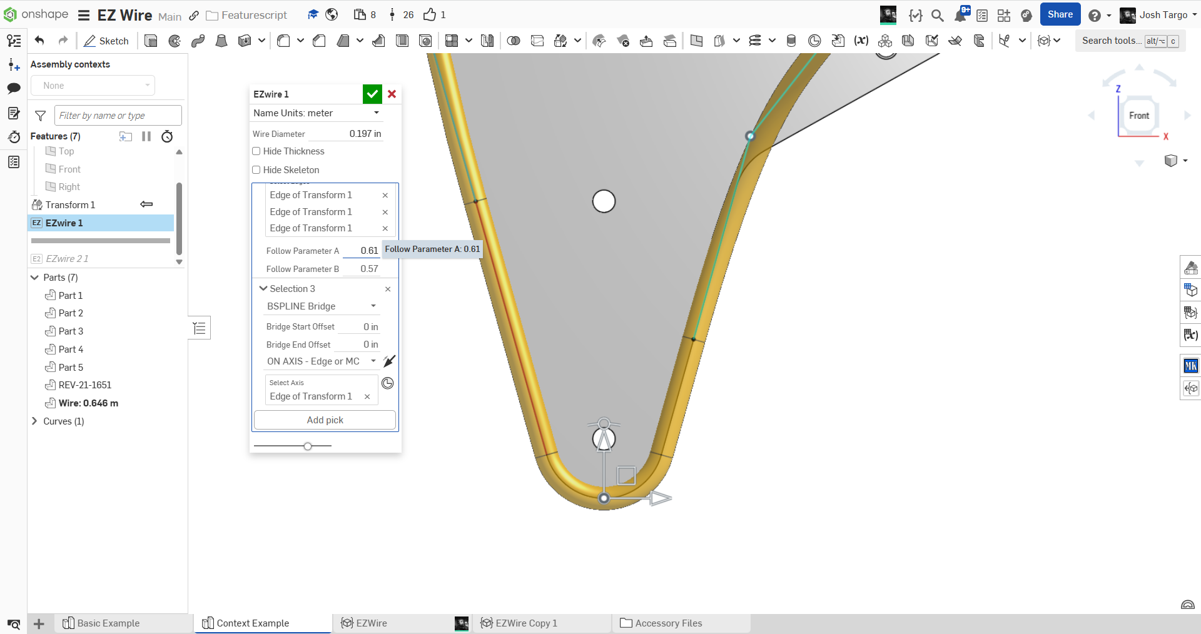Confirm EZwire 1 with green checkmark
The image size is (1201, 634).
coord(372,94)
